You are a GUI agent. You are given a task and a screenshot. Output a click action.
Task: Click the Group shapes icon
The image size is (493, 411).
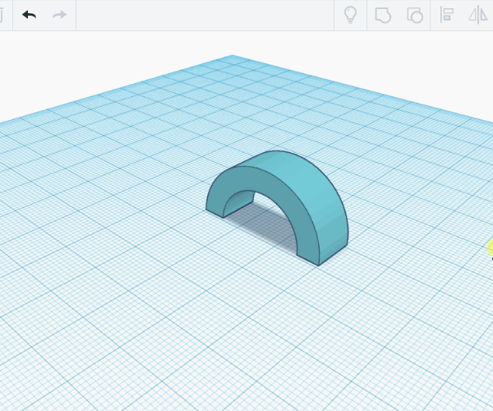point(383,15)
